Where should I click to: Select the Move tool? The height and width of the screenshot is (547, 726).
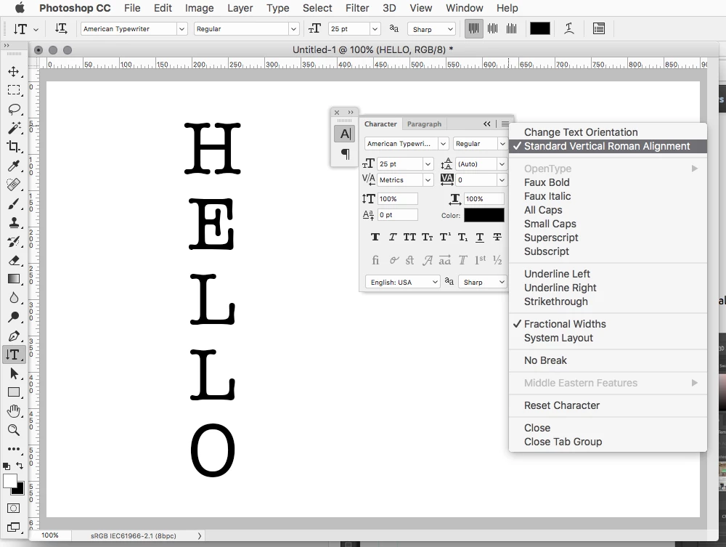point(13,71)
